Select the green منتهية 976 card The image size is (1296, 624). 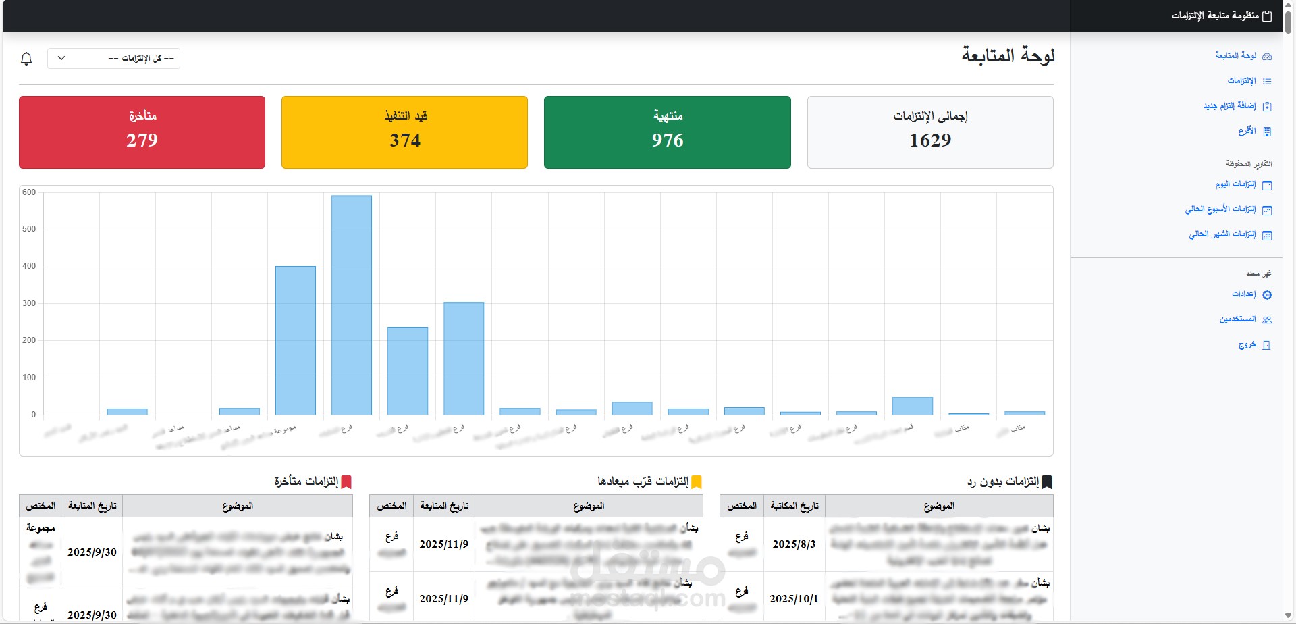[x=668, y=132]
